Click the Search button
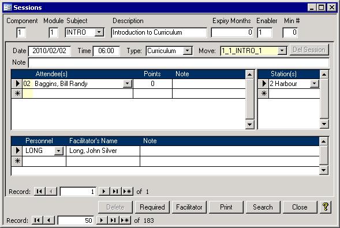The image size is (340, 228). (x=263, y=207)
